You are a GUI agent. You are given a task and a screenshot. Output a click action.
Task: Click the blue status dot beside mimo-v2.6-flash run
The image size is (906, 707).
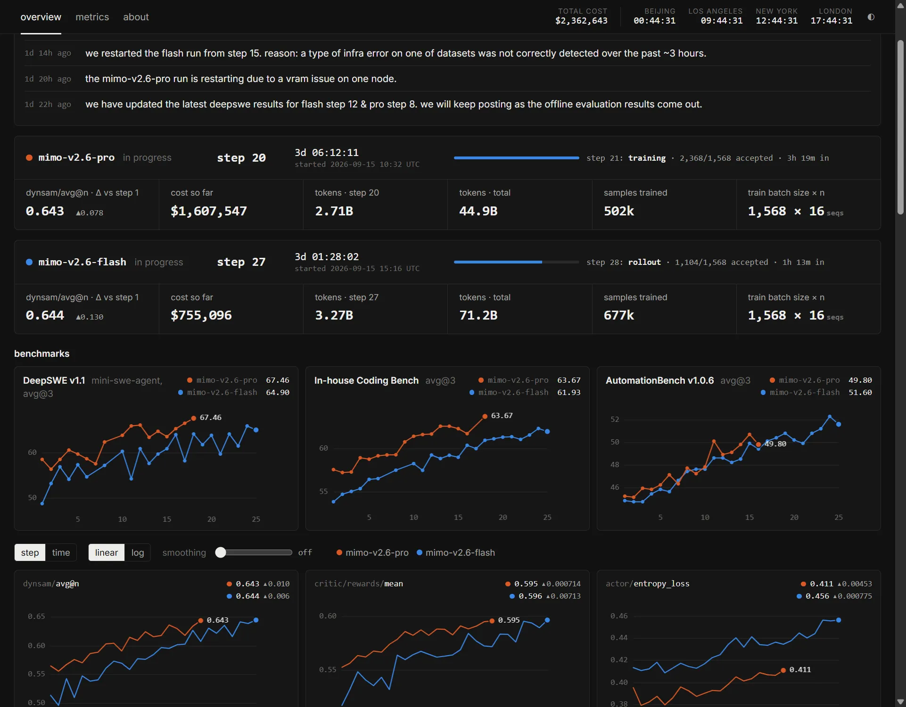pos(29,262)
